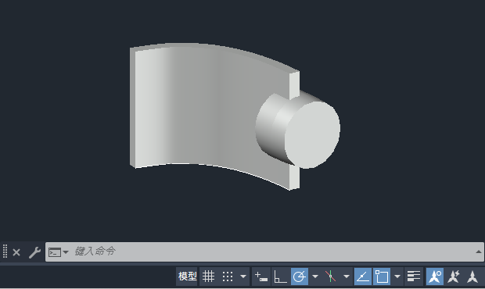Toggle object snap tracking icon
Image resolution: width=485 pixels, height=289 pixels.
coord(362,277)
